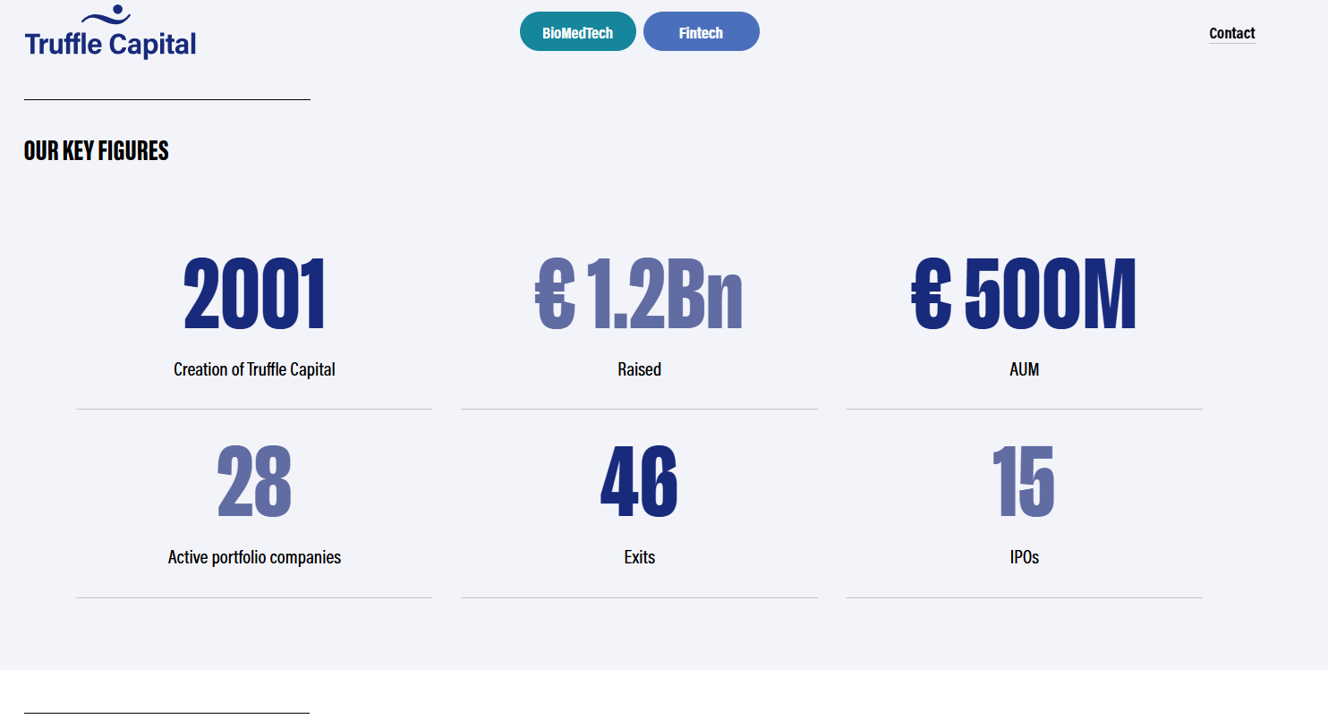Click the number 46 figure
The width and height of the screenshot is (1328, 719).
click(639, 482)
